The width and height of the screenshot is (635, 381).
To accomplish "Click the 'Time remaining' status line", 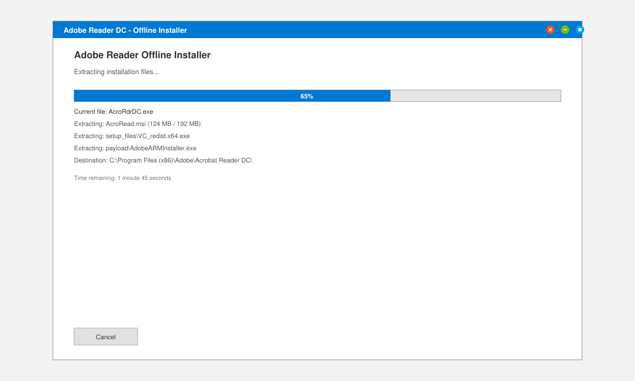I will click(x=123, y=178).
